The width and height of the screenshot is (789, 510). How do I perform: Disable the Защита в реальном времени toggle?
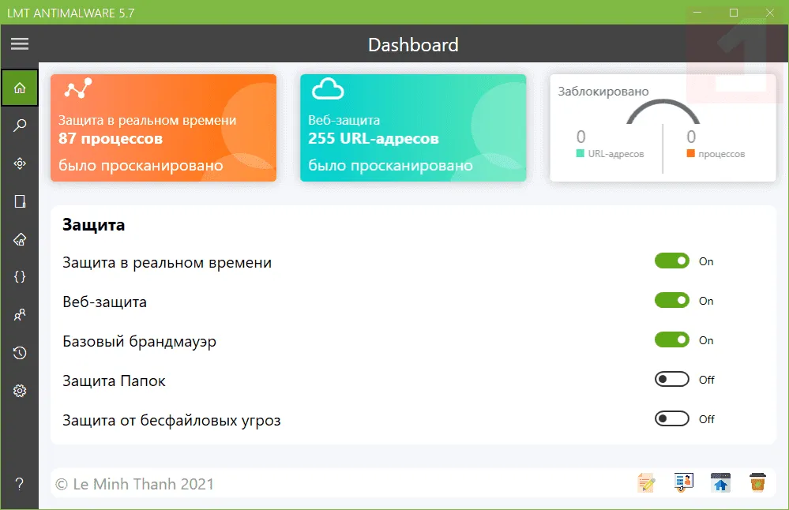tap(672, 261)
